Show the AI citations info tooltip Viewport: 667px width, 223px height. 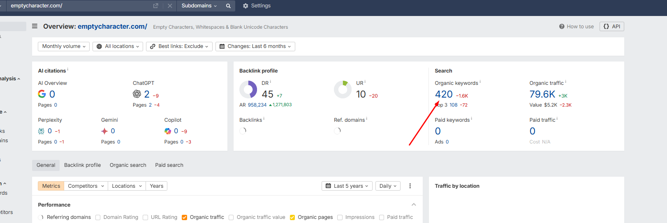[x=68, y=69]
